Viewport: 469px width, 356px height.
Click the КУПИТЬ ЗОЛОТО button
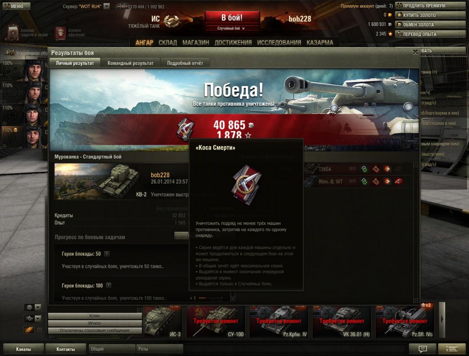pyautogui.click(x=425, y=15)
